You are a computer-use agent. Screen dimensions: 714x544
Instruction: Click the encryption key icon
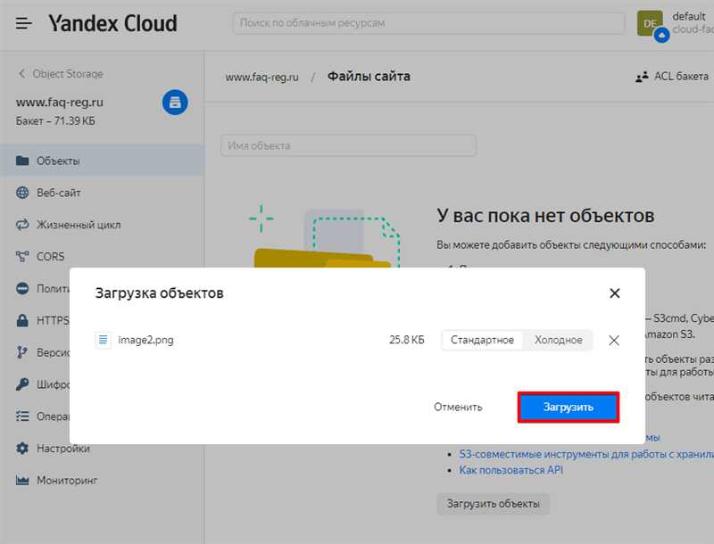[x=22, y=384]
